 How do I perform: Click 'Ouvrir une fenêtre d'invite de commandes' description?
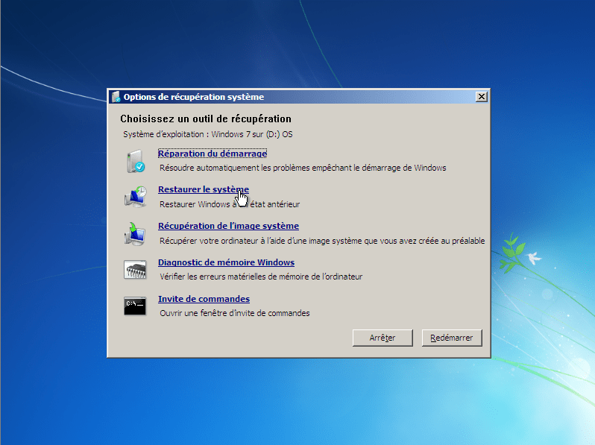[x=235, y=313]
